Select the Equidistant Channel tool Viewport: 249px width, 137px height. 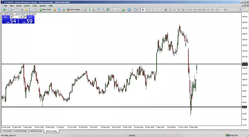(166, 10)
